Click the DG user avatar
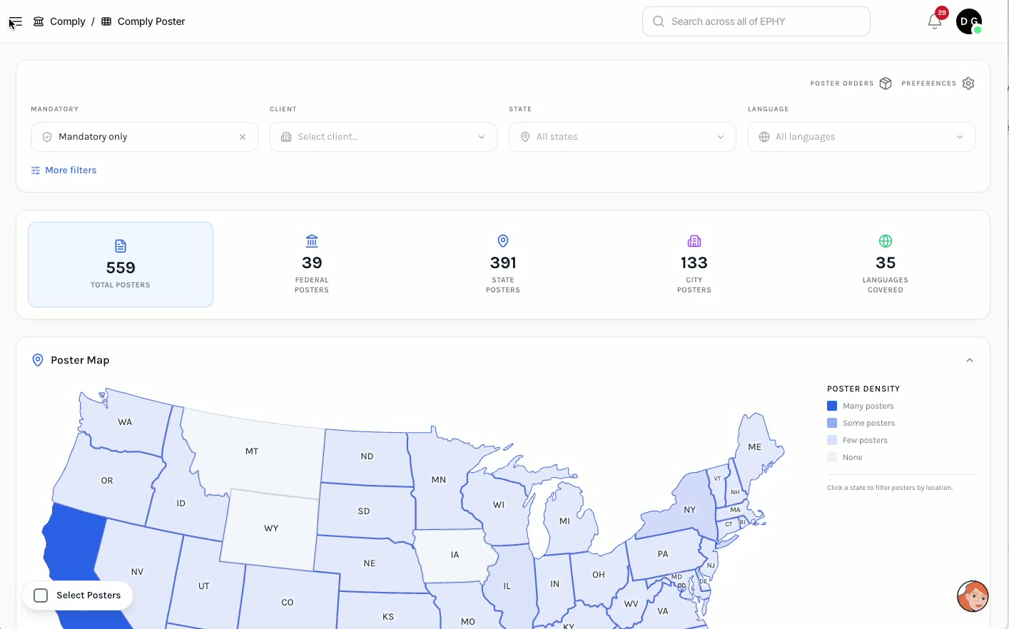Image resolution: width=1009 pixels, height=629 pixels. (x=969, y=21)
